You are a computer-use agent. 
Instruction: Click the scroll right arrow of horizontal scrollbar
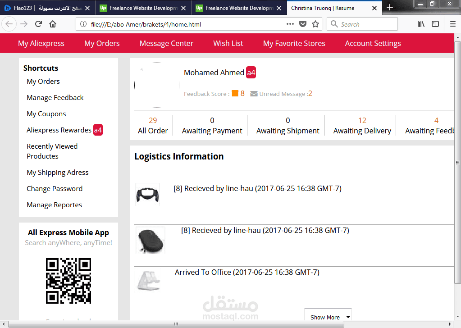pos(450,324)
